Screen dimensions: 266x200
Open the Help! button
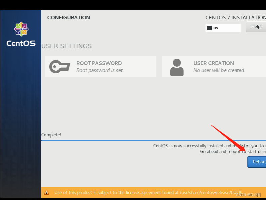256,27
